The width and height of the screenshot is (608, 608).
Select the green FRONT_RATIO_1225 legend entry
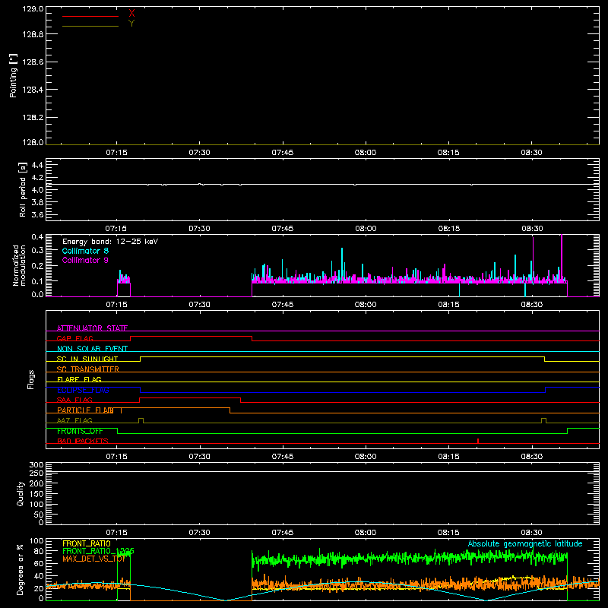pos(98,551)
